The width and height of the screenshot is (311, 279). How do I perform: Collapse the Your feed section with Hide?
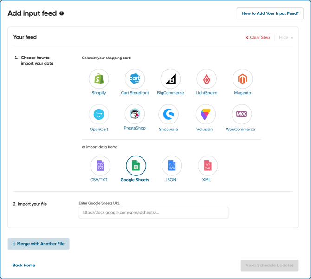286,37
